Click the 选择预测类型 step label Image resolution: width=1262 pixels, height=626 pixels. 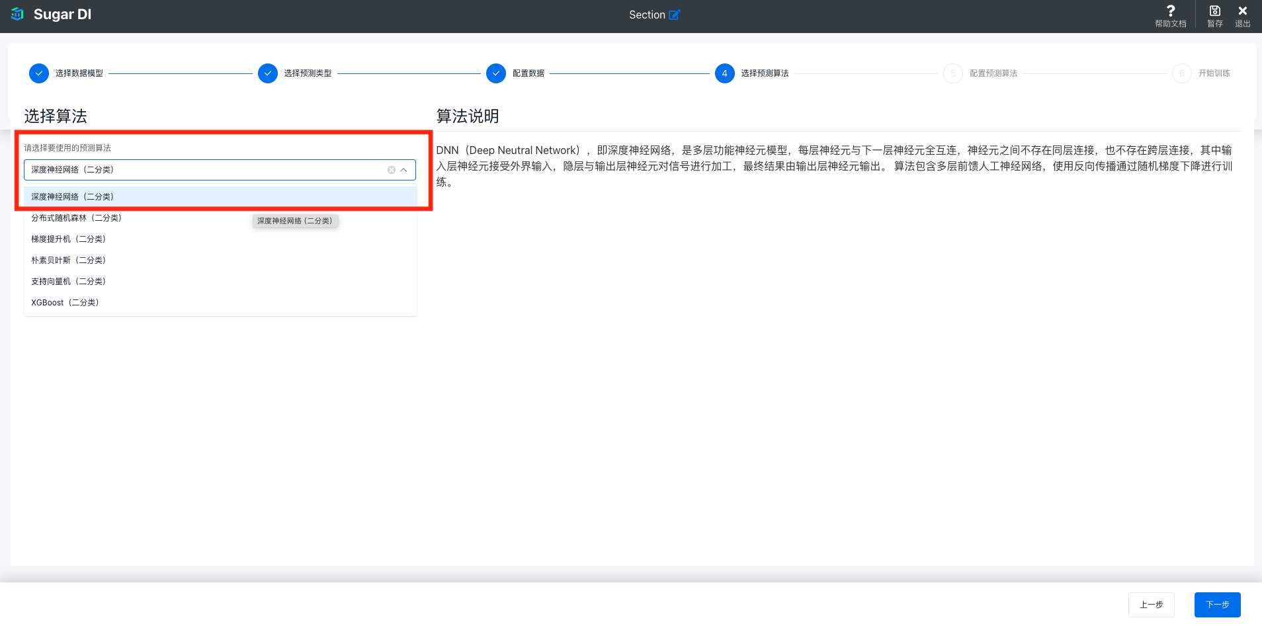click(x=308, y=73)
